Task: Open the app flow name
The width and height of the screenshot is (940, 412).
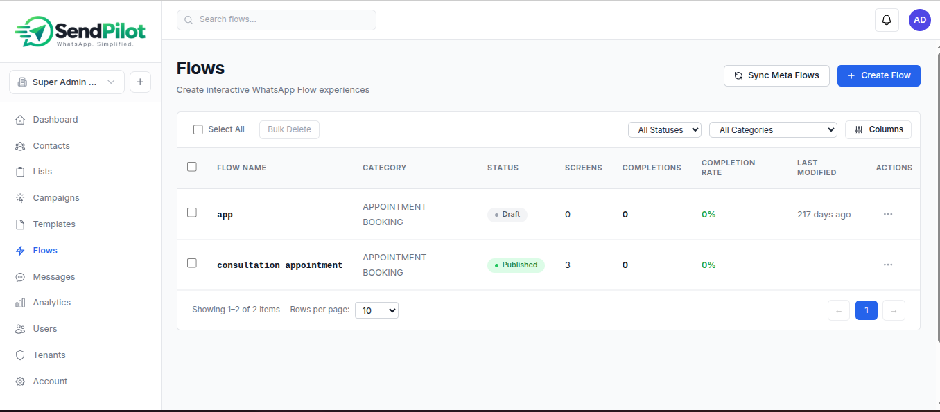Action: coord(225,215)
